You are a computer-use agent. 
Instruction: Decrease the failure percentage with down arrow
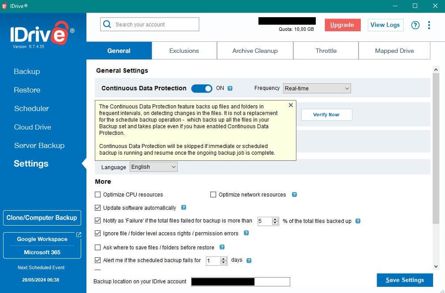point(275,223)
